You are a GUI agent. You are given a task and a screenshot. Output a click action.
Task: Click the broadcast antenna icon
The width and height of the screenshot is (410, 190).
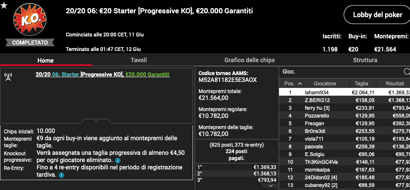pyautogui.click(x=8, y=77)
